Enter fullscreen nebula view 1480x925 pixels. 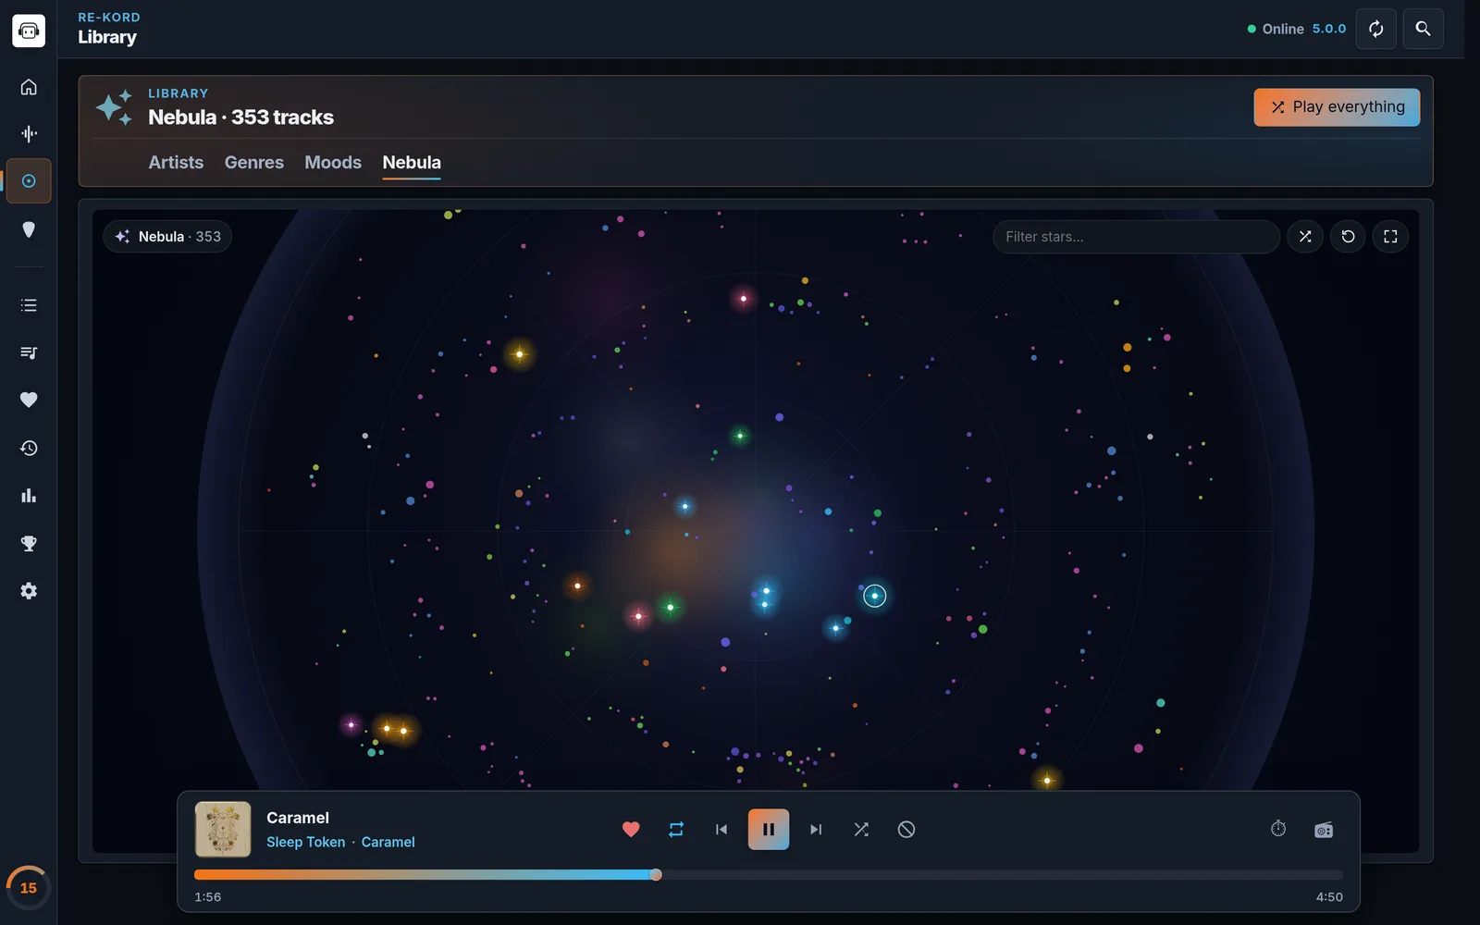pyautogui.click(x=1390, y=237)
